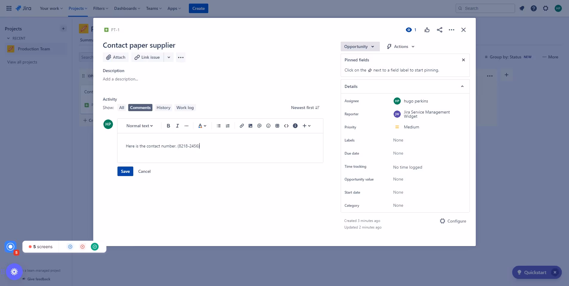This screenshot has height=286, width=569.
Task: Mention someone with the @ icon
Action: [259, 126]
